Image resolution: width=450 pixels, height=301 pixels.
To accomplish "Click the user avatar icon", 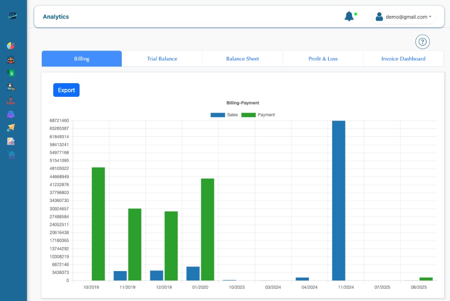I will point(379,17).
